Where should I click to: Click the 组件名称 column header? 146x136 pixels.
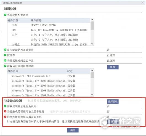point(13,71)
